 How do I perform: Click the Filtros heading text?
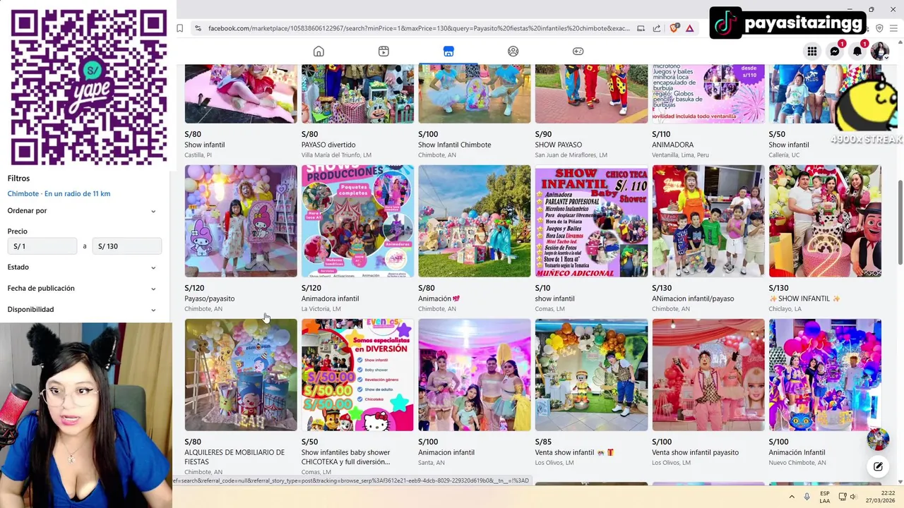coord(18,179)
